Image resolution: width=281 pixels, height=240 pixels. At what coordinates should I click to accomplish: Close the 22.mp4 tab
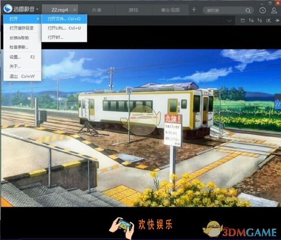click(x=75, y=10)
